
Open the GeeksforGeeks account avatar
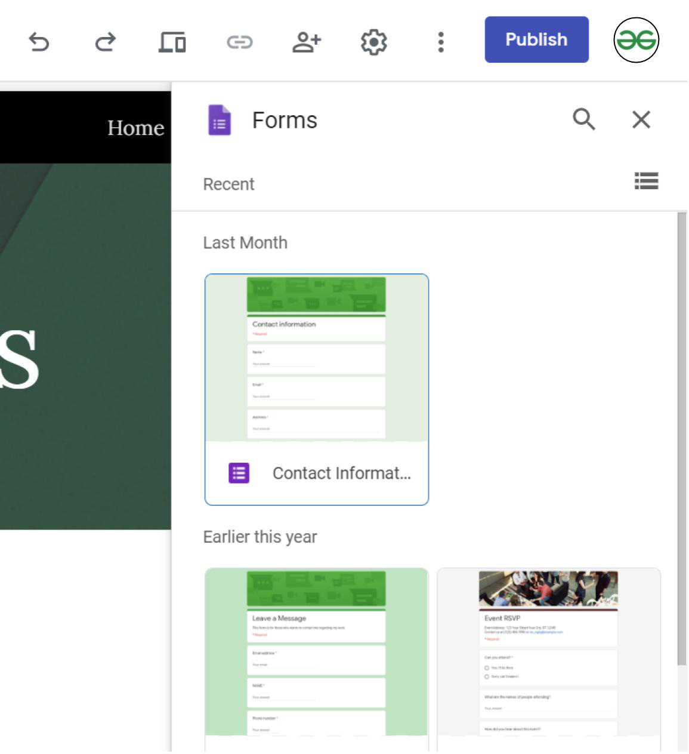point(636,40)
